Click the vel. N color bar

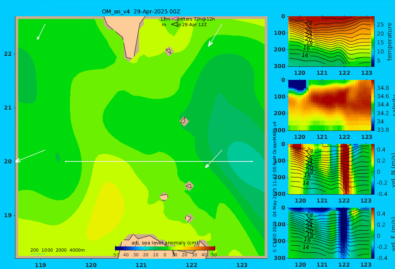point(372,169)
